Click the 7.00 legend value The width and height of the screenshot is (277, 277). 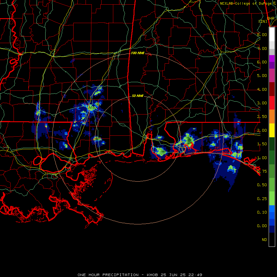[x=262, y=48]
